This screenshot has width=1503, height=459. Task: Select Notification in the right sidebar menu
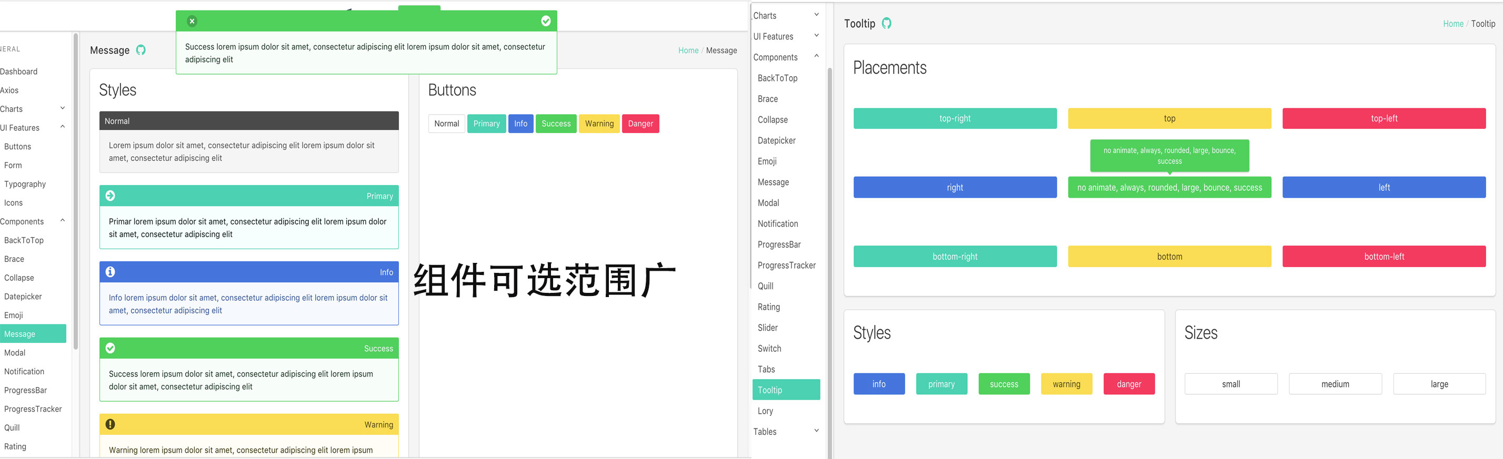777,223
